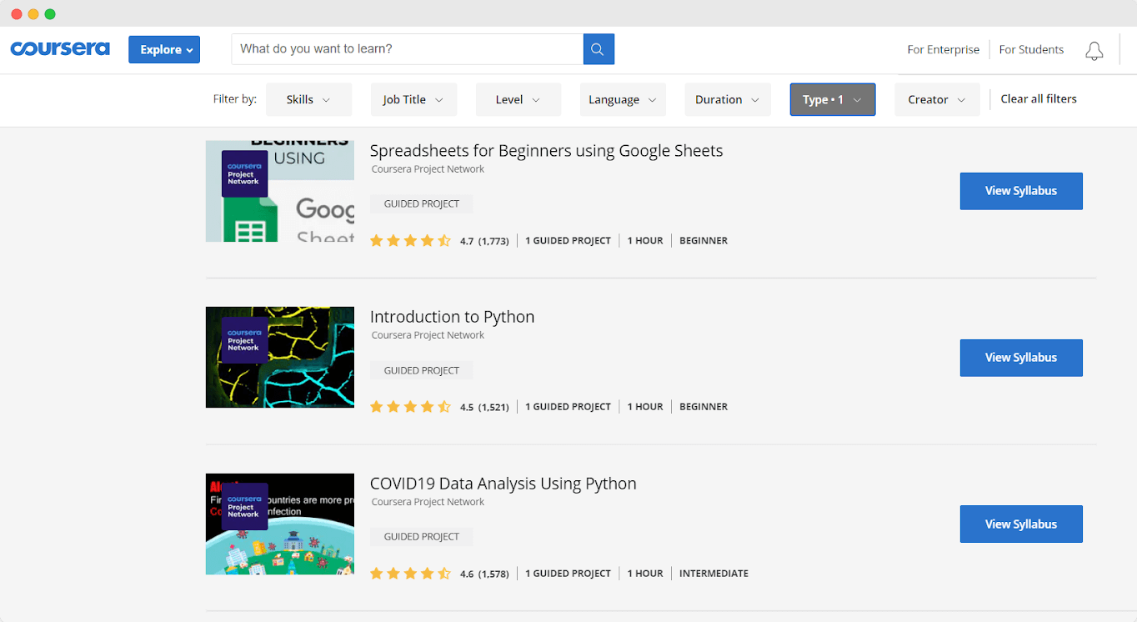Viewport: 1137px width, 622px height.
Task: View Syllabus for Spreadsheets for Beginners
Action: tap(1021, 191)
